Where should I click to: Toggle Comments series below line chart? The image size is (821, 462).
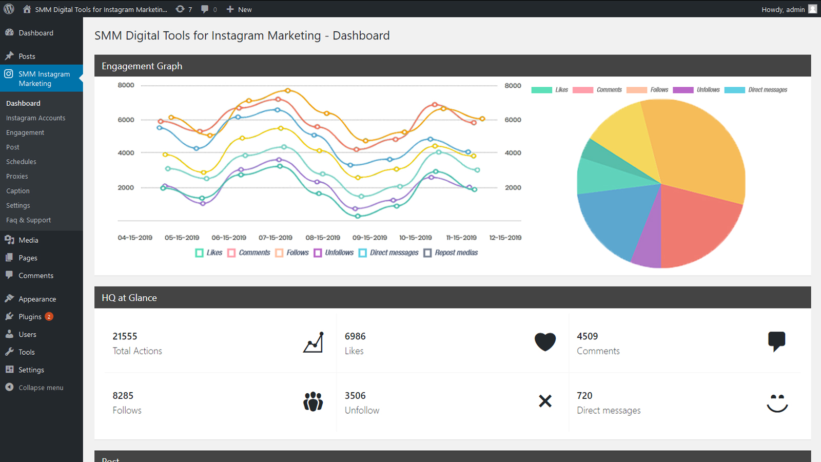pos(248,253)
